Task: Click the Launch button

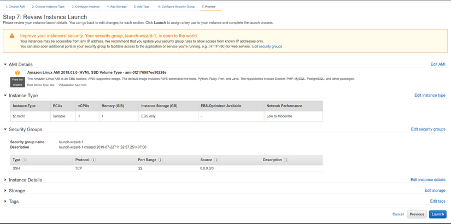Action: tap(438, 214)
